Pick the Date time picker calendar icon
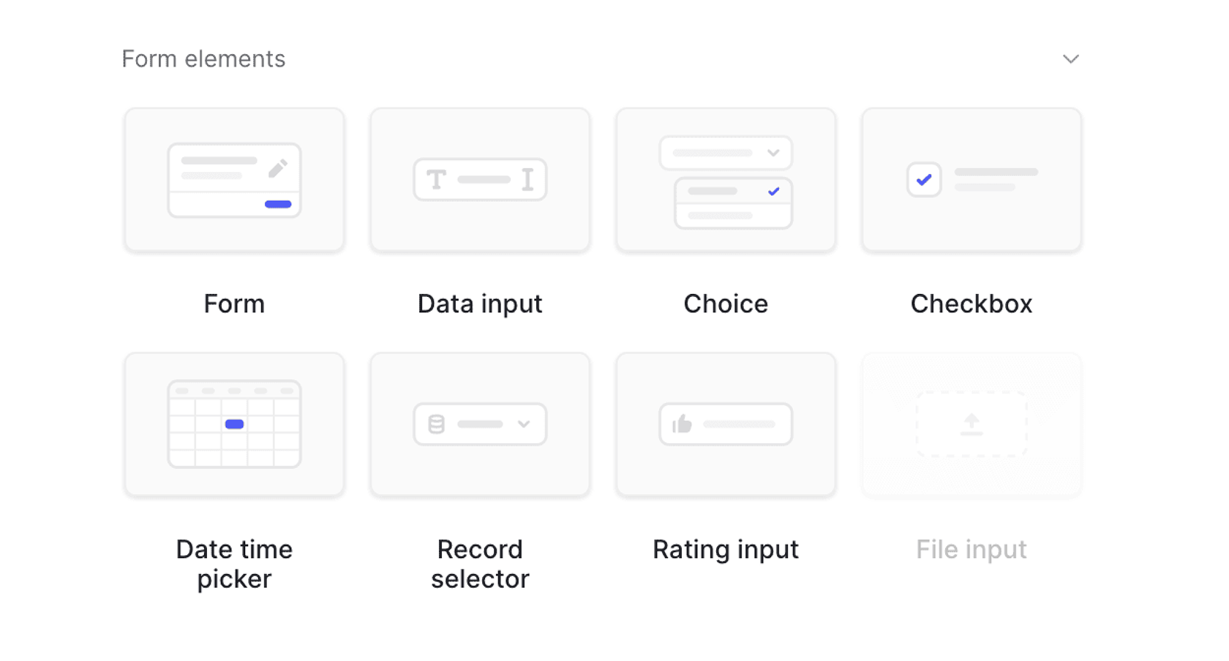1229x661 pixels. click(x=234, y=424)
